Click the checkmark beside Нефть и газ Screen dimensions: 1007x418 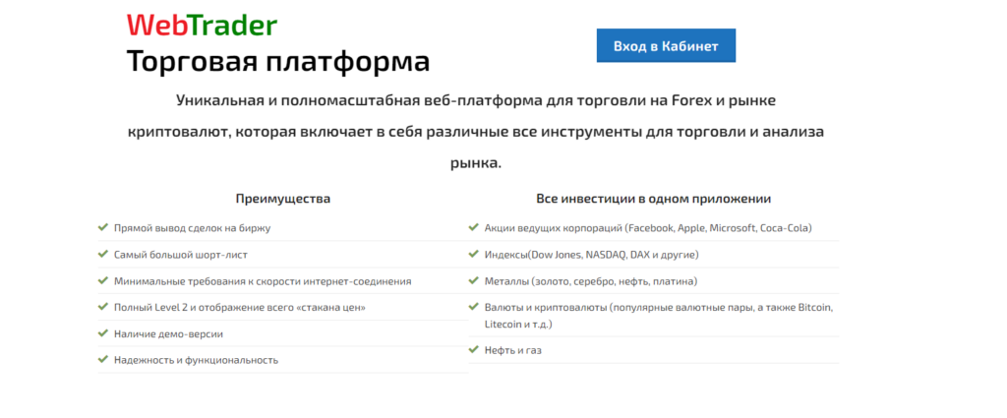click(474, 349)
